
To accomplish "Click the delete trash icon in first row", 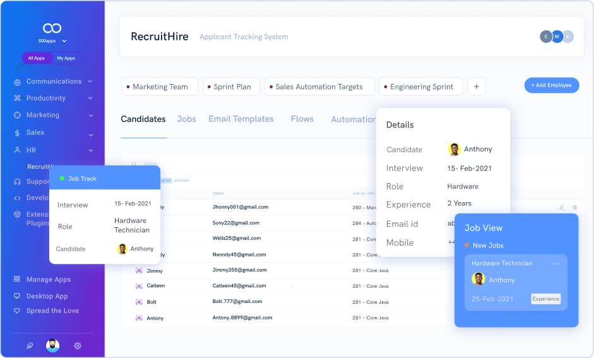I will pyautogui.click(x=574, y=207).
